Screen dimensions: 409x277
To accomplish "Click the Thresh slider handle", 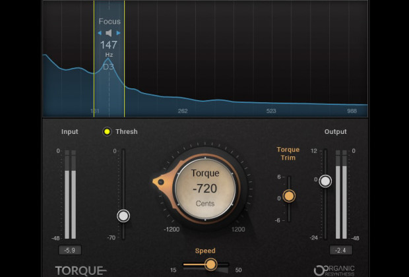I will 123,216.
